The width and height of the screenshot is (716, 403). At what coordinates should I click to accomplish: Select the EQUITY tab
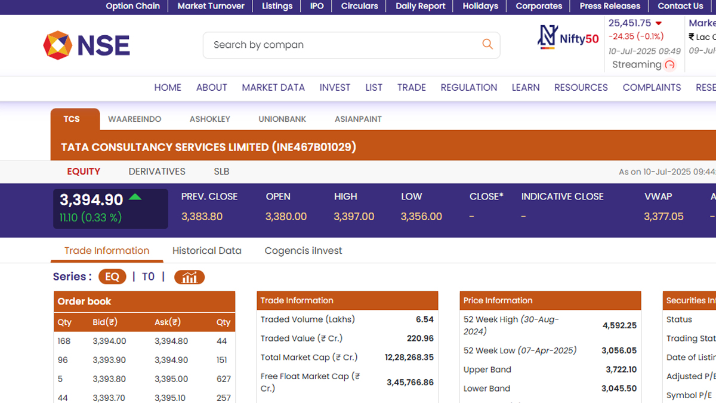coord(84,171)
